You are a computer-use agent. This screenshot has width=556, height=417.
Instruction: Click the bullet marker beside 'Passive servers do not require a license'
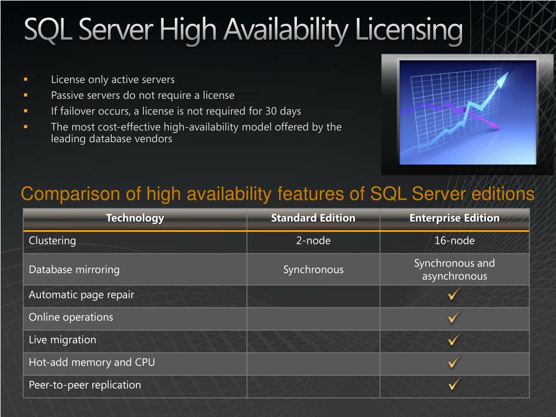pos(25,94)
